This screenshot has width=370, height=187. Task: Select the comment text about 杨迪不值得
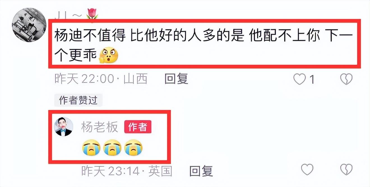204,44
